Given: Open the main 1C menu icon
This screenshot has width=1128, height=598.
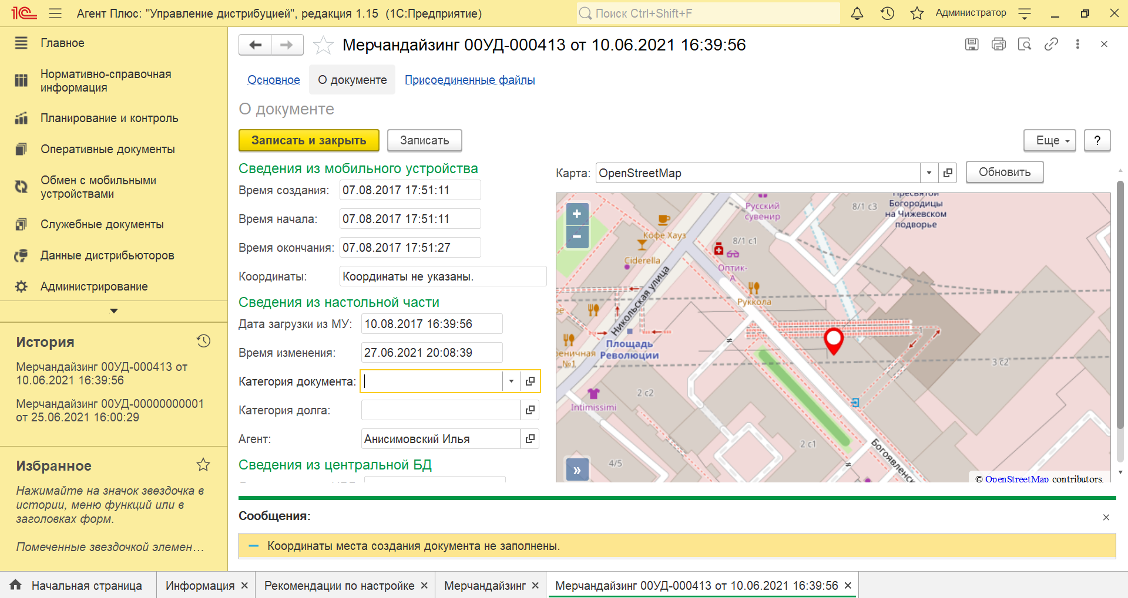Looking at the screenshot, I should (23, 13).
